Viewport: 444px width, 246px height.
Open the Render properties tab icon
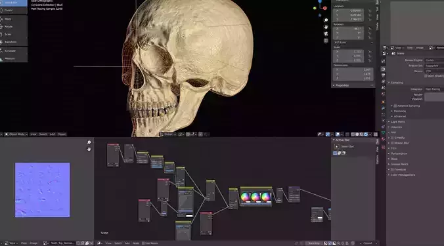click(x=383, y=70)
